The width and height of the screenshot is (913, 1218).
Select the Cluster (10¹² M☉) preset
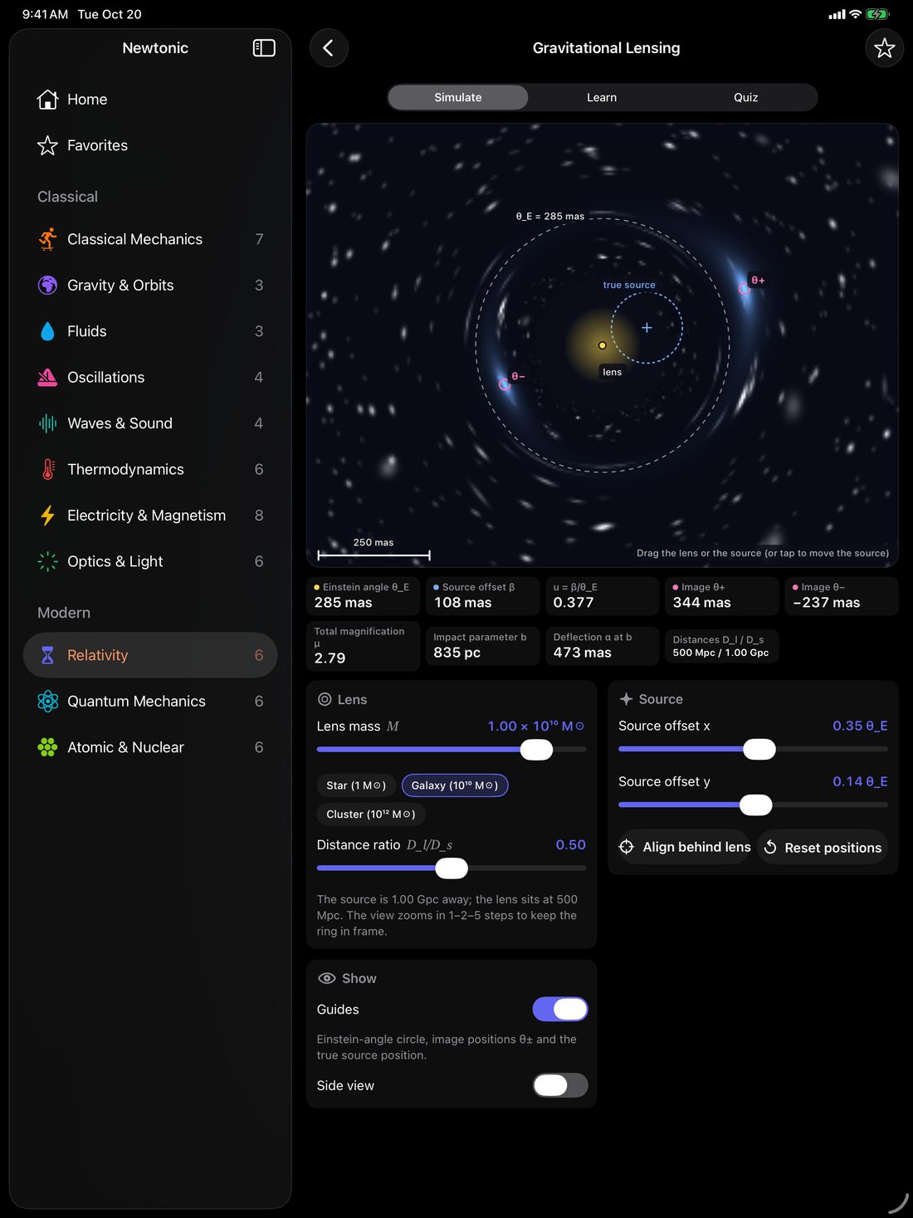(371, 814)
